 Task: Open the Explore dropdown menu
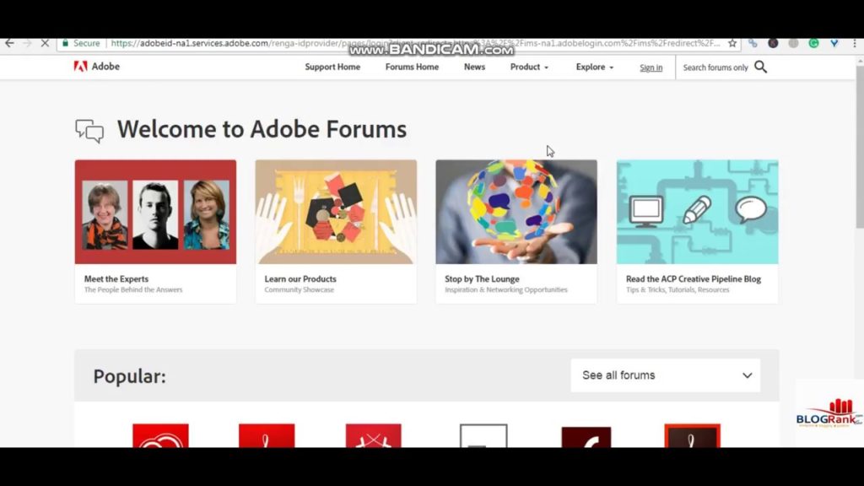point(595,67)
